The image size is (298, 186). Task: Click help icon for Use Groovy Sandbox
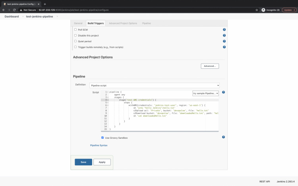[x=223, y=137]
